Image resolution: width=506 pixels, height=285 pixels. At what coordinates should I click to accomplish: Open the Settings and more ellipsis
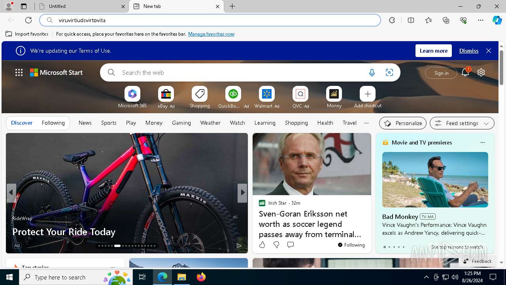pos(481,20)
